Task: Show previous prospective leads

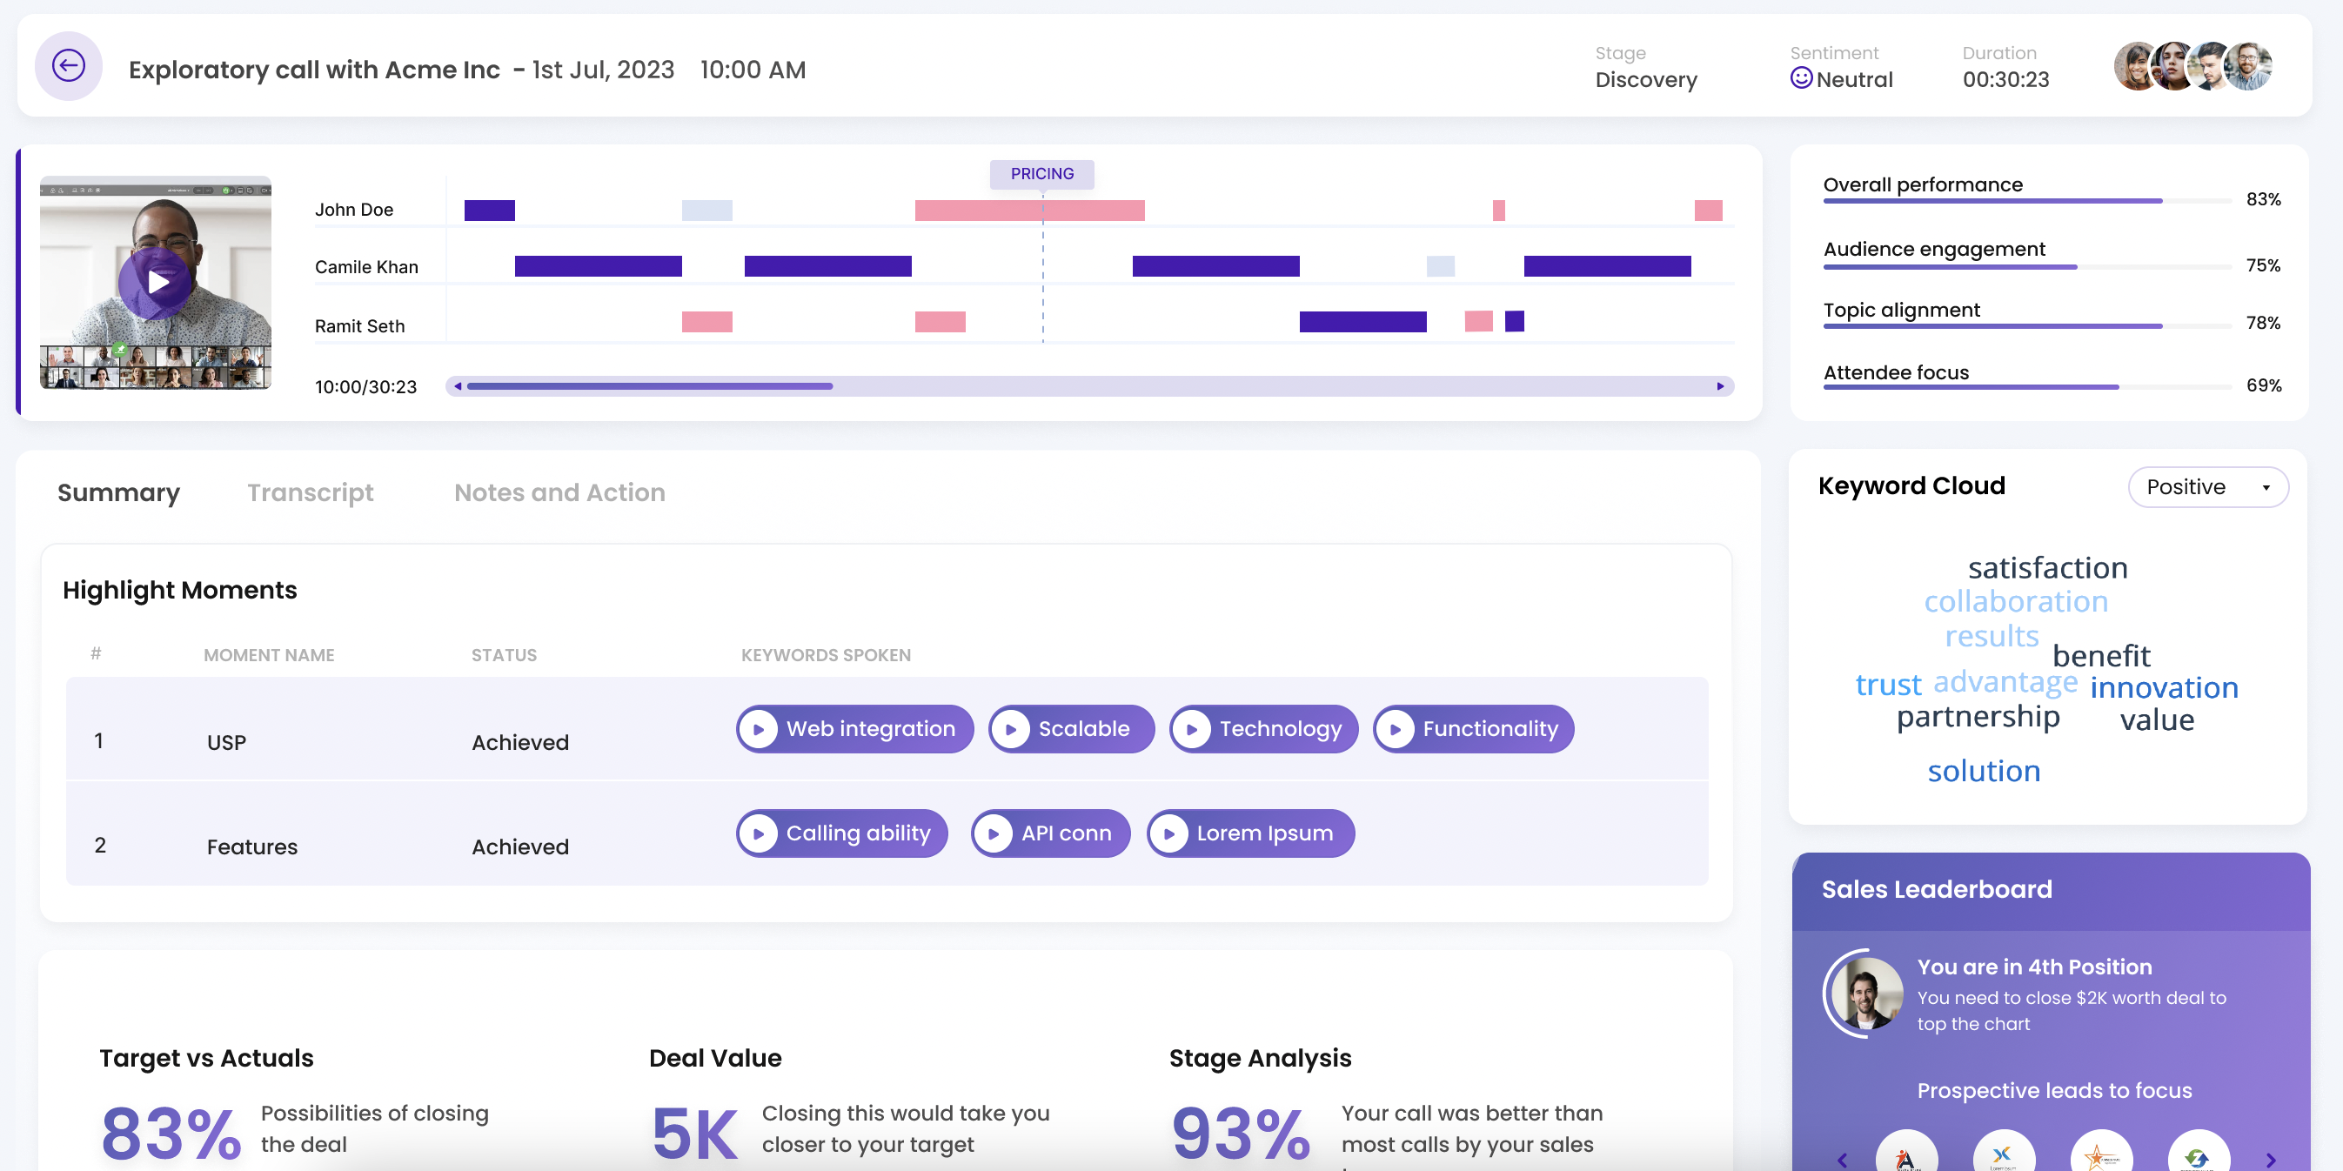Action: coord(1842,1159)
